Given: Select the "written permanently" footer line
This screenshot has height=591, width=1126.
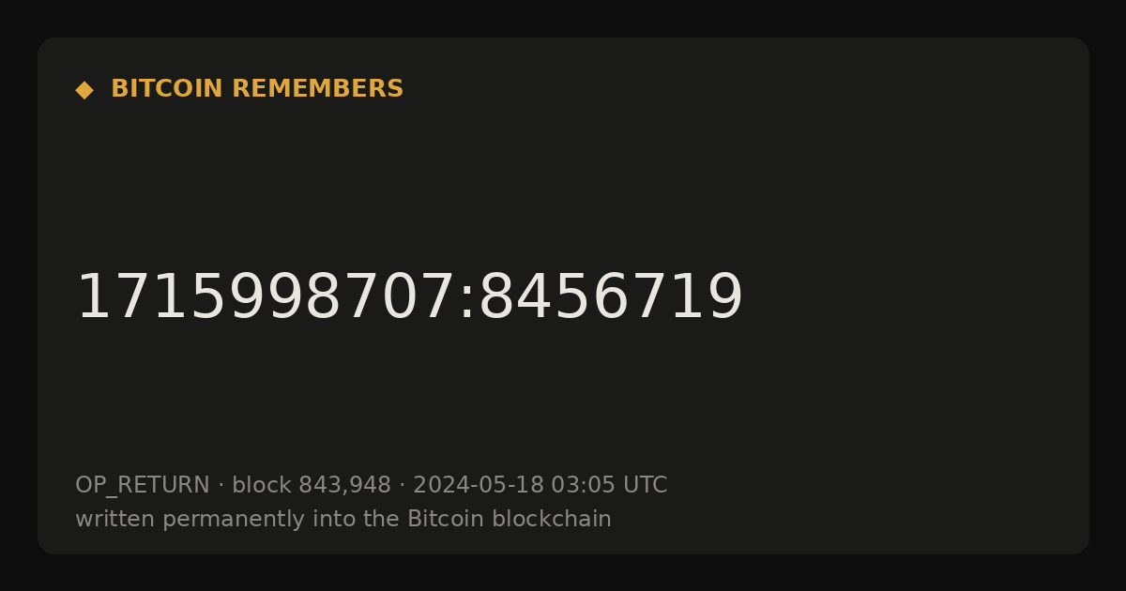Looking at the screenshot, I should coord(343,520).
